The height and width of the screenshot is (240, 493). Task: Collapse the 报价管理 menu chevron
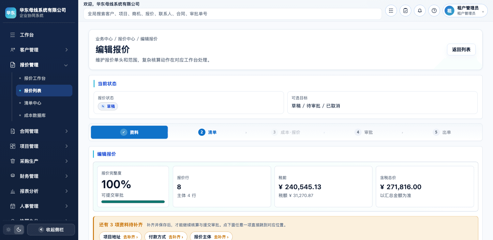[x=66, y=65]
